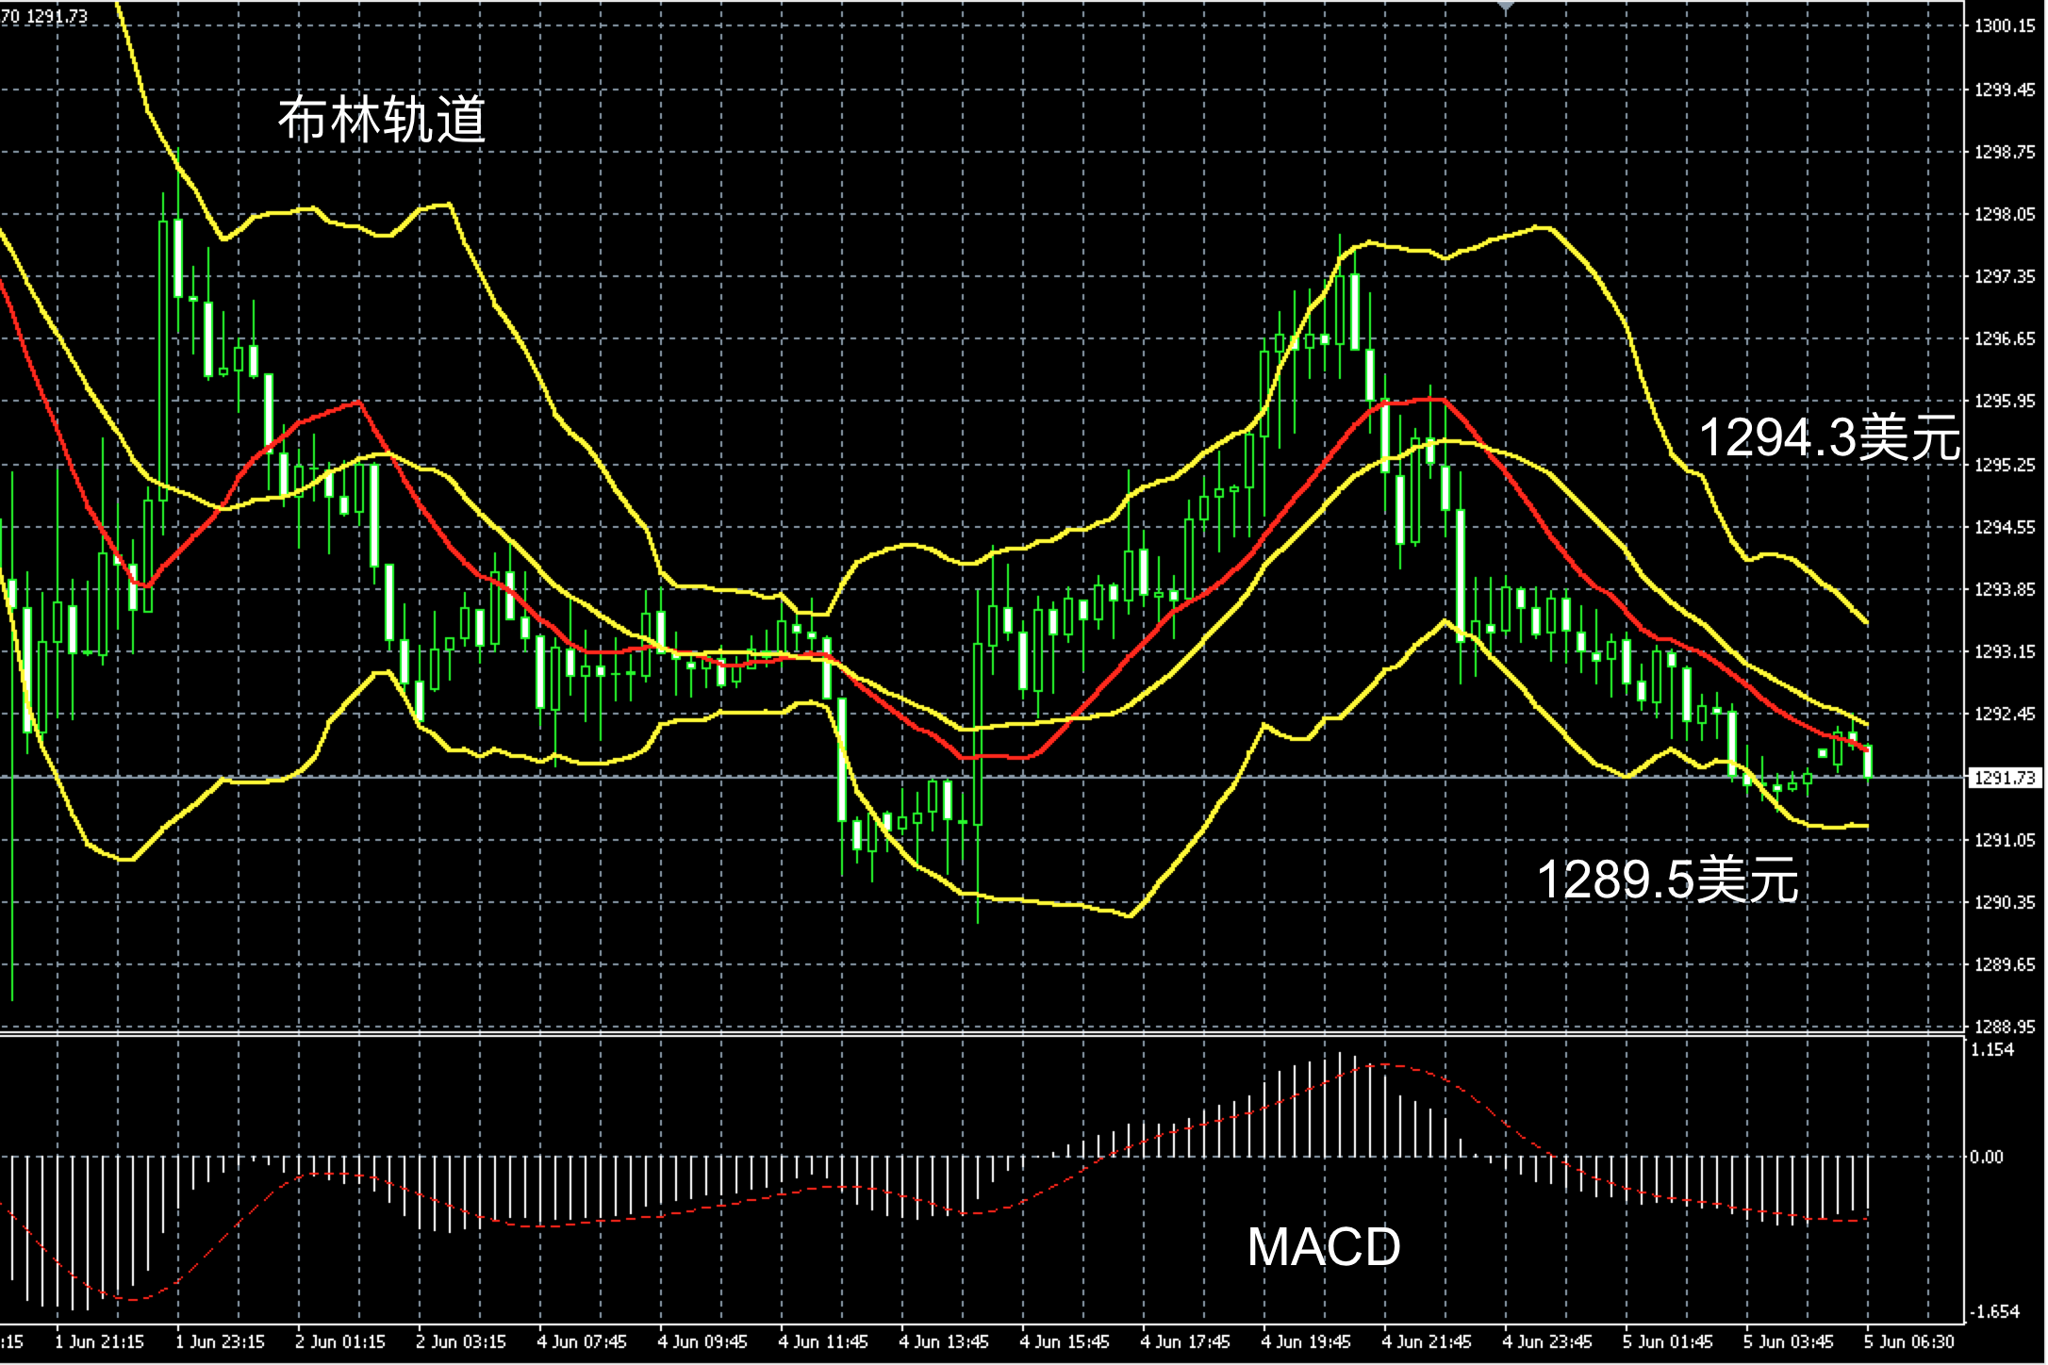Click the 4 Jun 21:45 time label
This screenshot has width=2048, height=1365.
(1427, 1341)
